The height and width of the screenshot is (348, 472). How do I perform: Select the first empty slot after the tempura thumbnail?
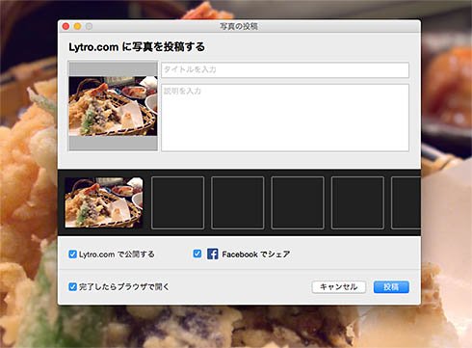(x=177, y=202)
